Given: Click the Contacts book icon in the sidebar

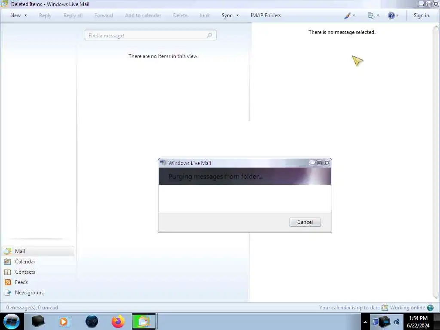Looking at the screenshot, I should coord(8,272).
